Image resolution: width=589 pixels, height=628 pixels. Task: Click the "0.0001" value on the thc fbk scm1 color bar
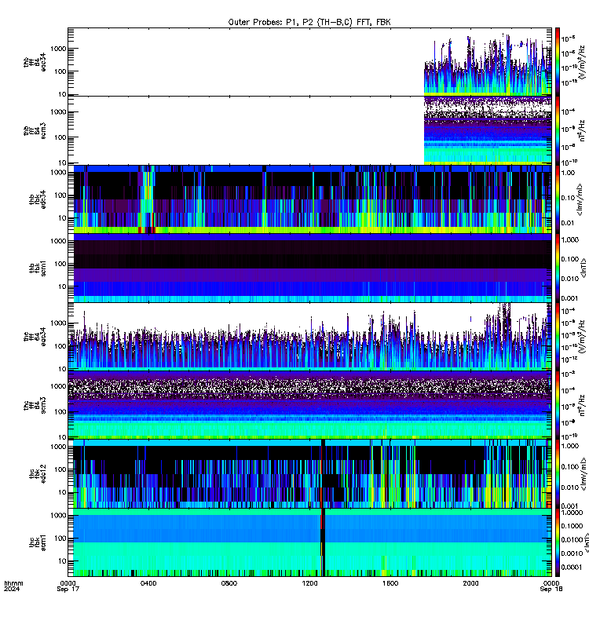tap(572, 567)
